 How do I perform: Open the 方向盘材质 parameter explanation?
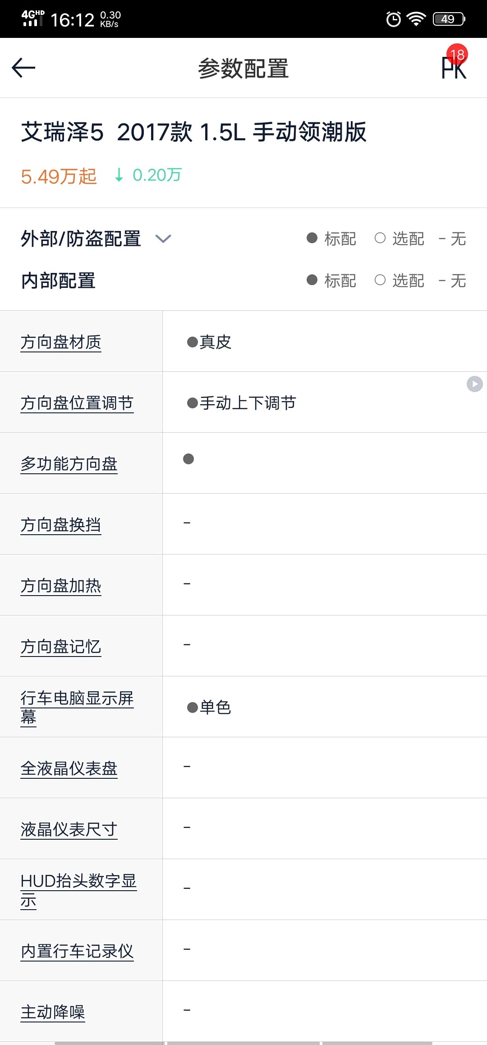coord(61,342)
